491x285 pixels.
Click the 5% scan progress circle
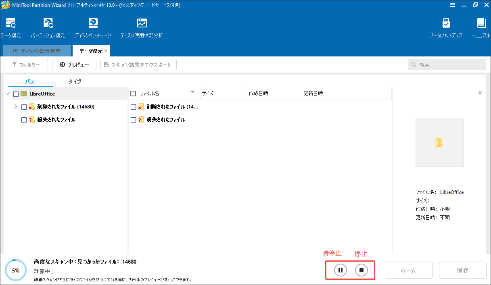tap(16, 270)
